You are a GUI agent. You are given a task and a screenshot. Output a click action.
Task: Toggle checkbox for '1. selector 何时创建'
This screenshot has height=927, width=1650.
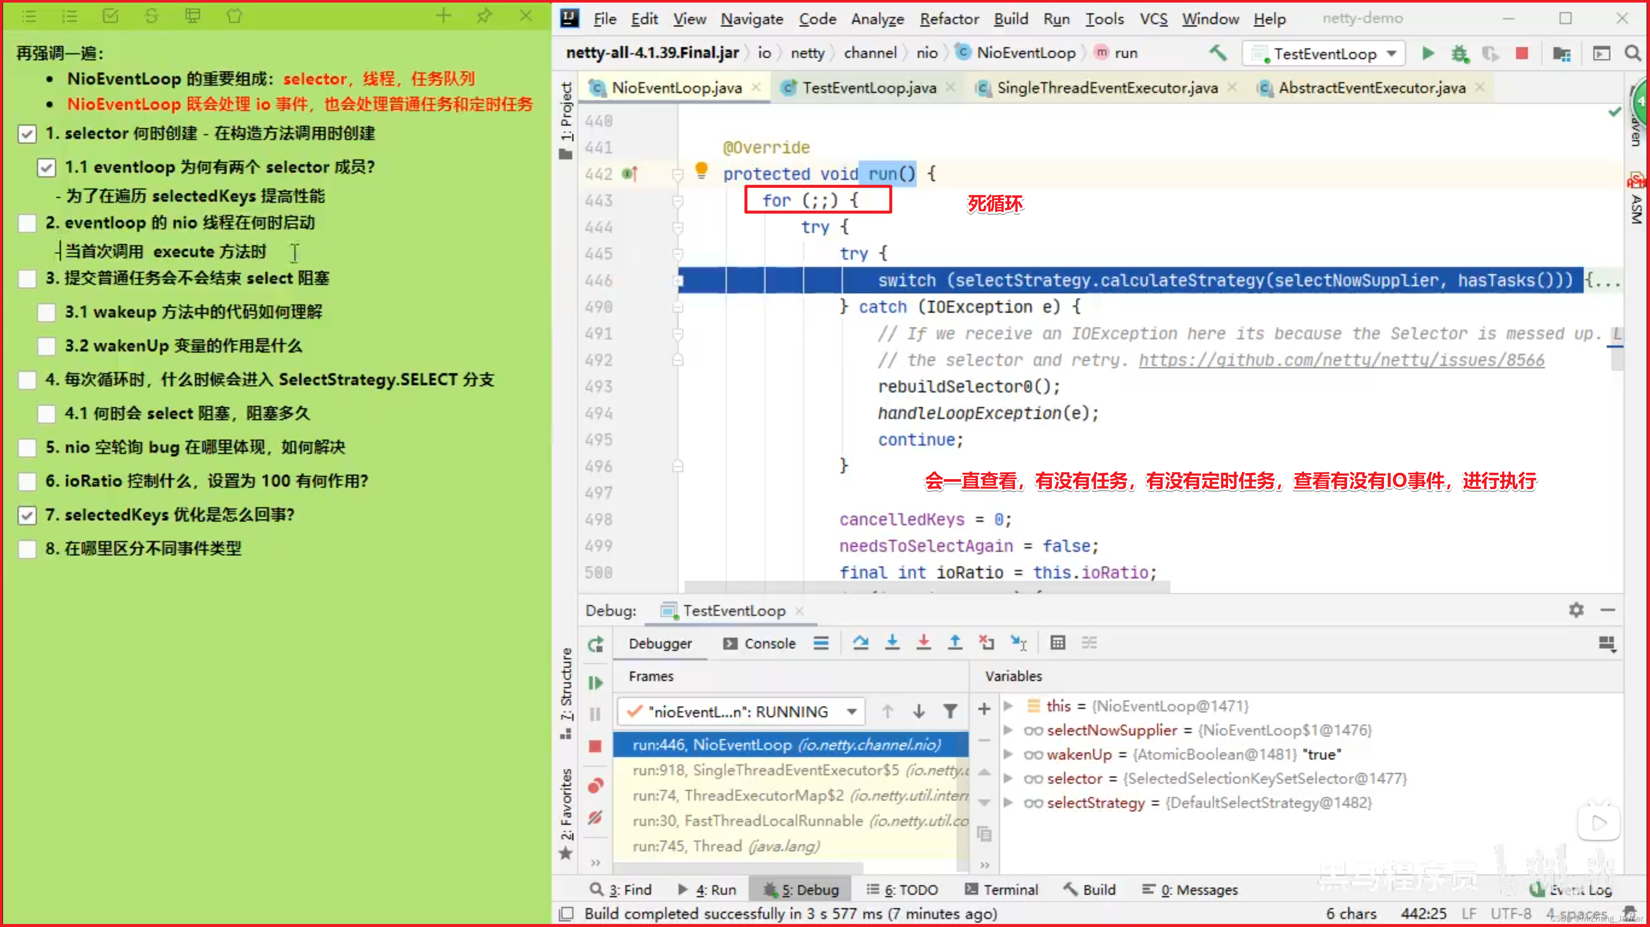(x=27, y=134)
